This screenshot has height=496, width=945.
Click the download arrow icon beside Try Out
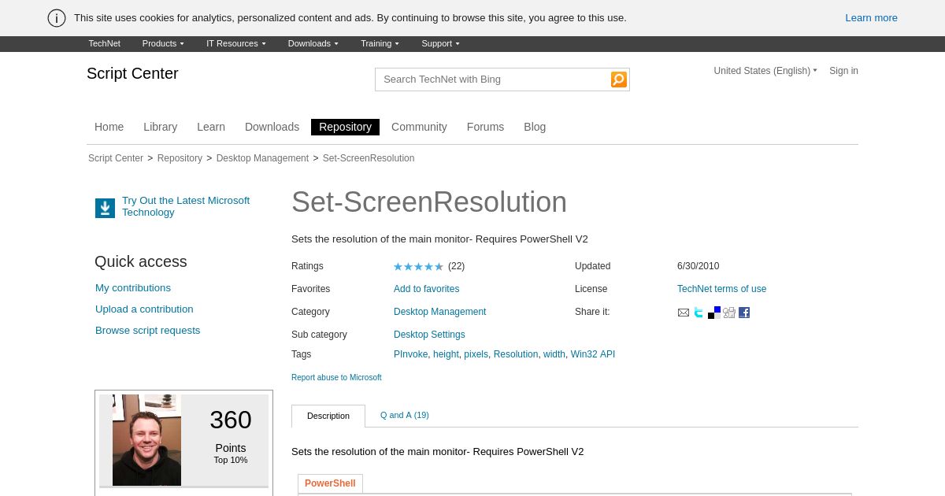[105, 208]
